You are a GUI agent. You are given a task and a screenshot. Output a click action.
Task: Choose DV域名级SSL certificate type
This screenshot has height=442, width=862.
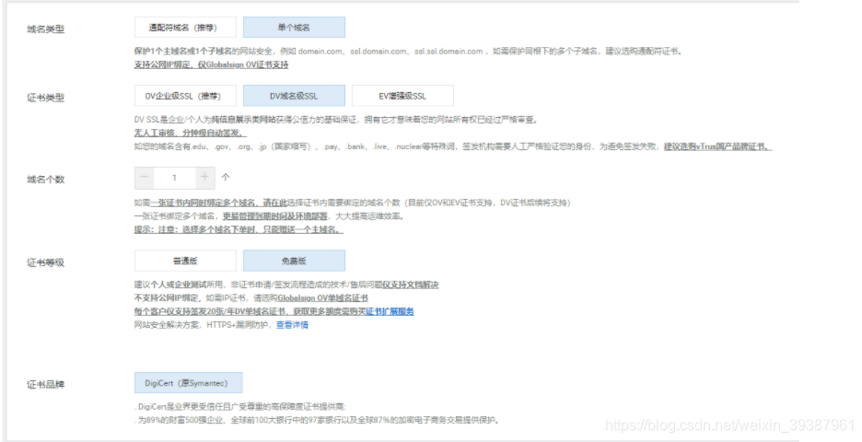point(294,96)
